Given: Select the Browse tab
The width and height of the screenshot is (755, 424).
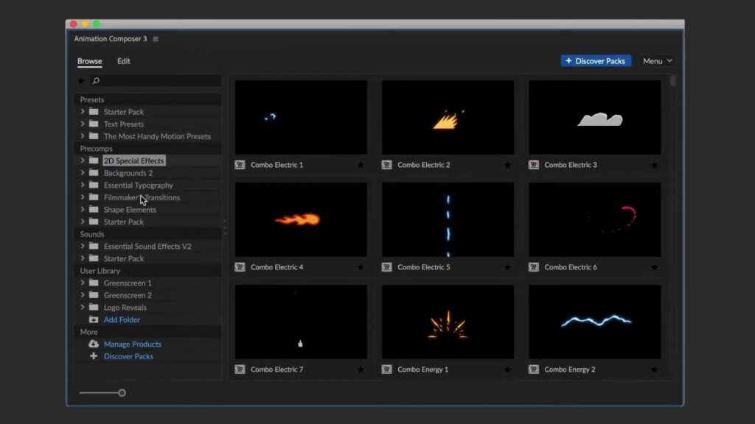Looking at the screenshot, I should pos(89,61).
